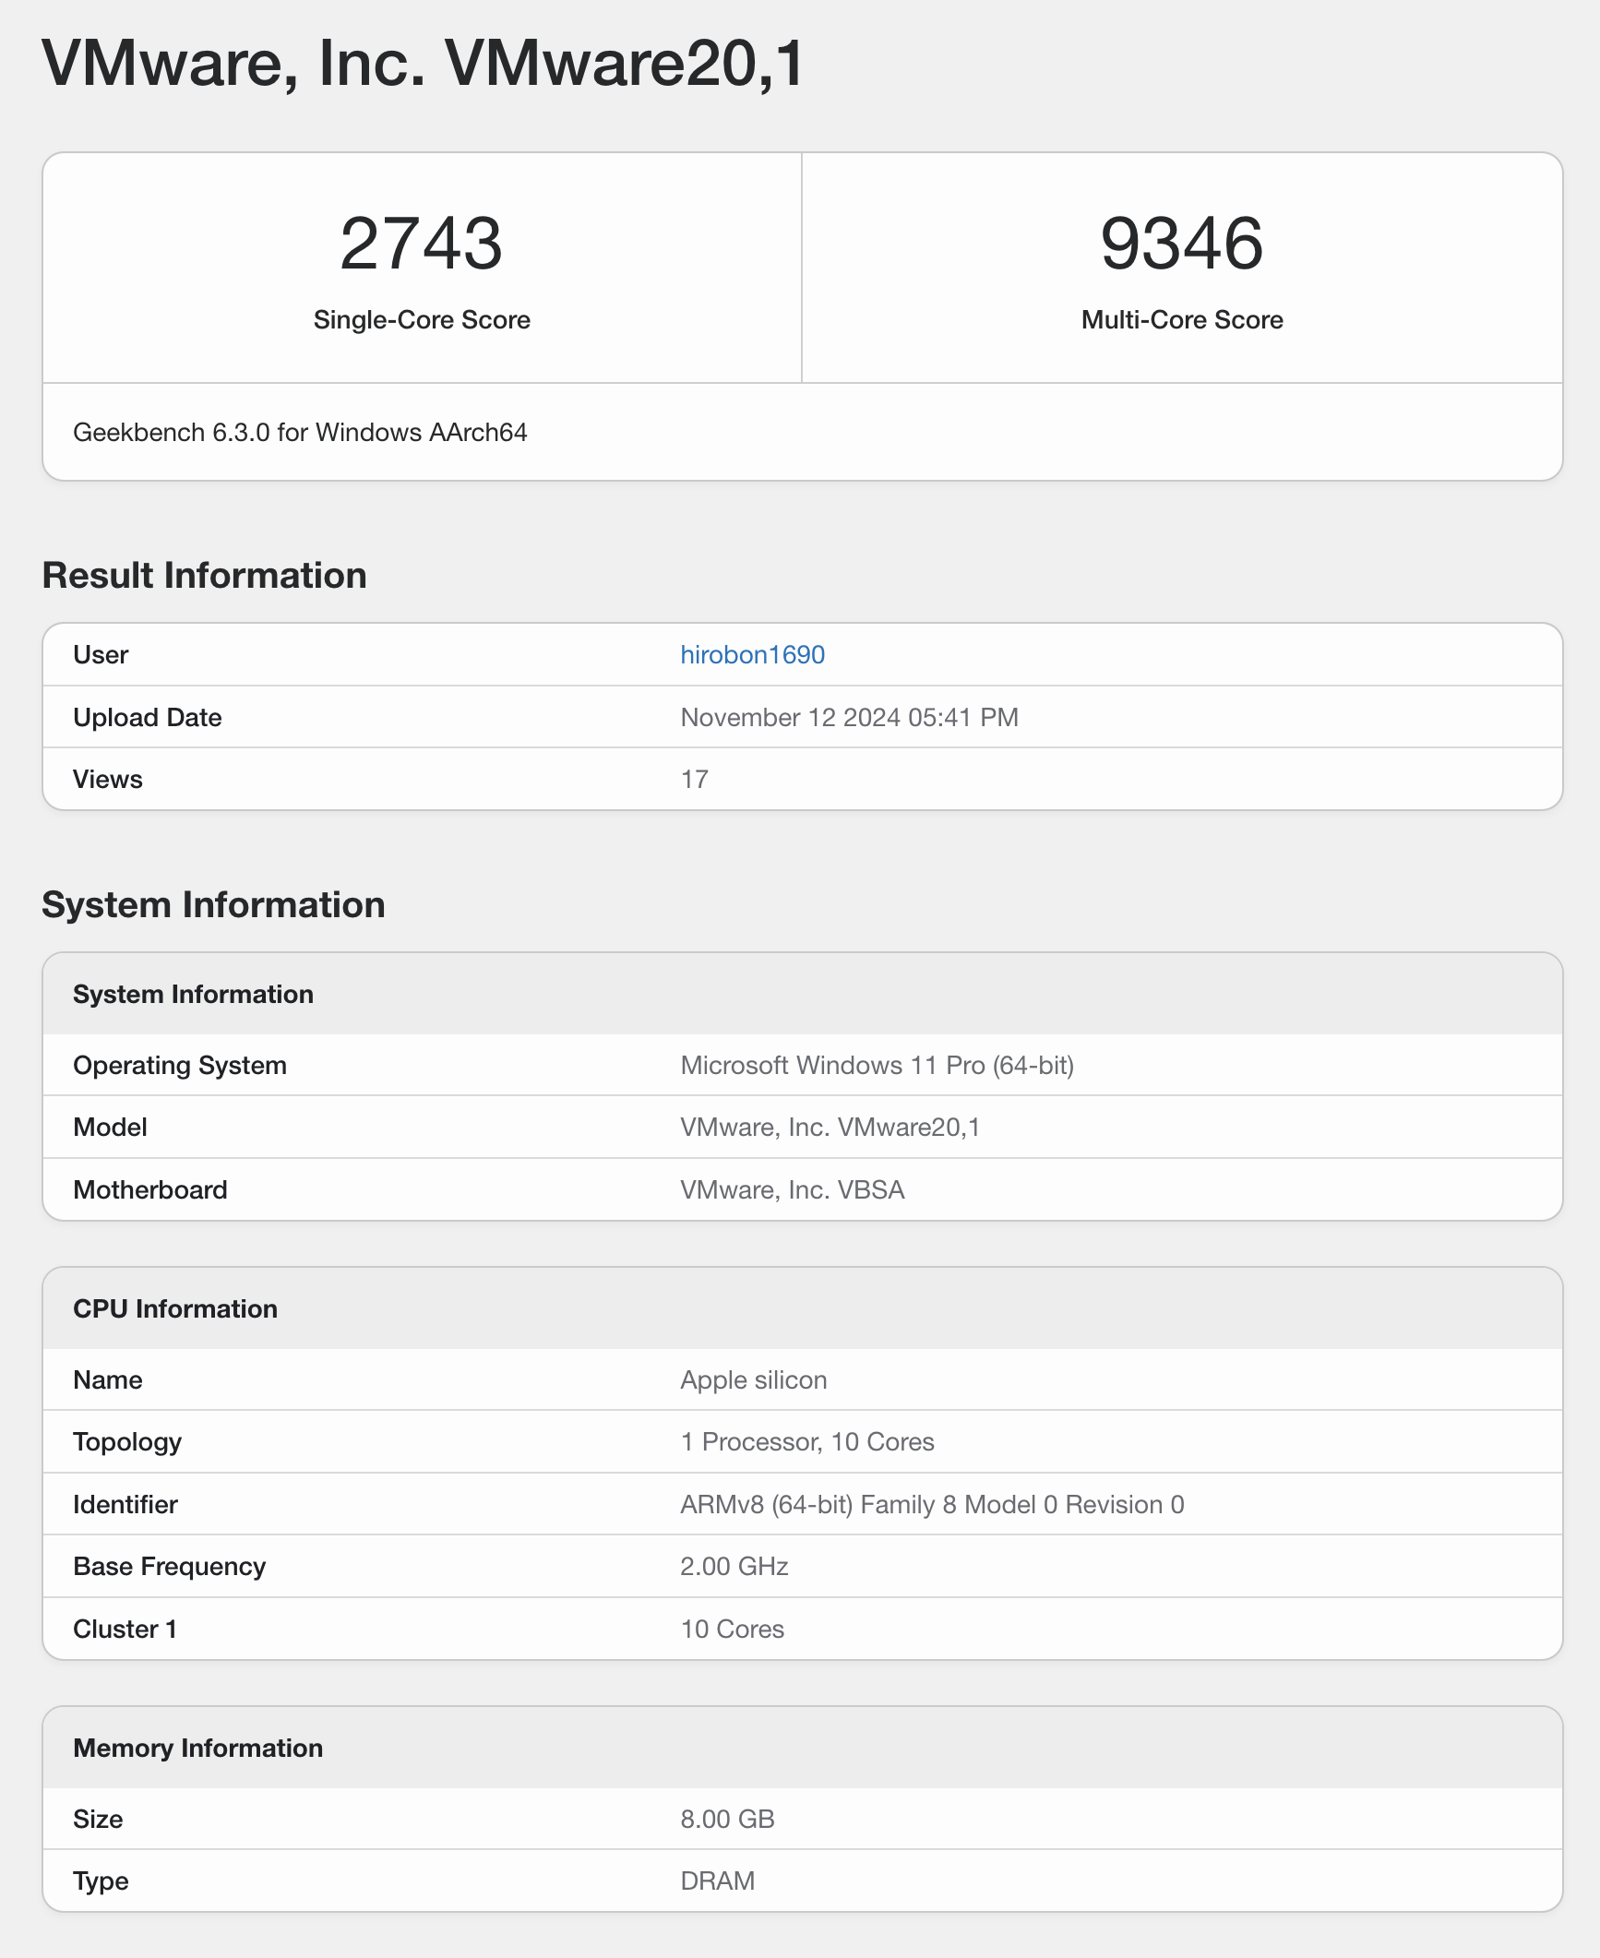The height and width of the screenshot is (1958, 1600).
Task: Click the CPU name Apple silicon
Action: point(753,1379)
